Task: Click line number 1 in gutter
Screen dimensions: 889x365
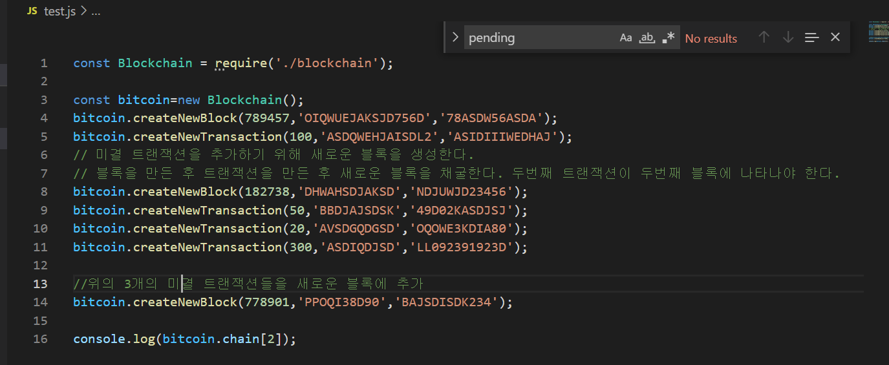Action: pyautogui.click(x=43, y=63)
